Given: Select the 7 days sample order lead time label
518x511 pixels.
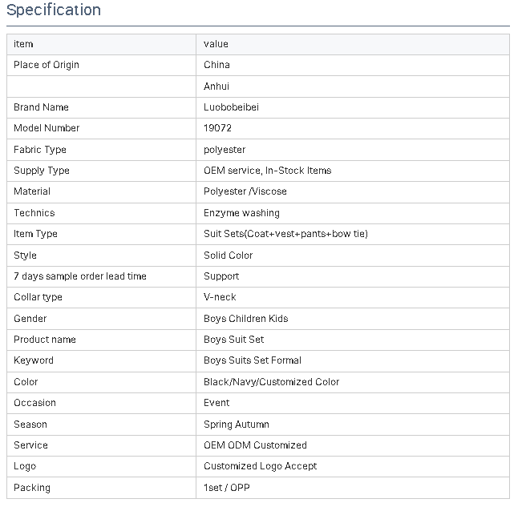Looking at the screenshot, I should tap(80, 276).
